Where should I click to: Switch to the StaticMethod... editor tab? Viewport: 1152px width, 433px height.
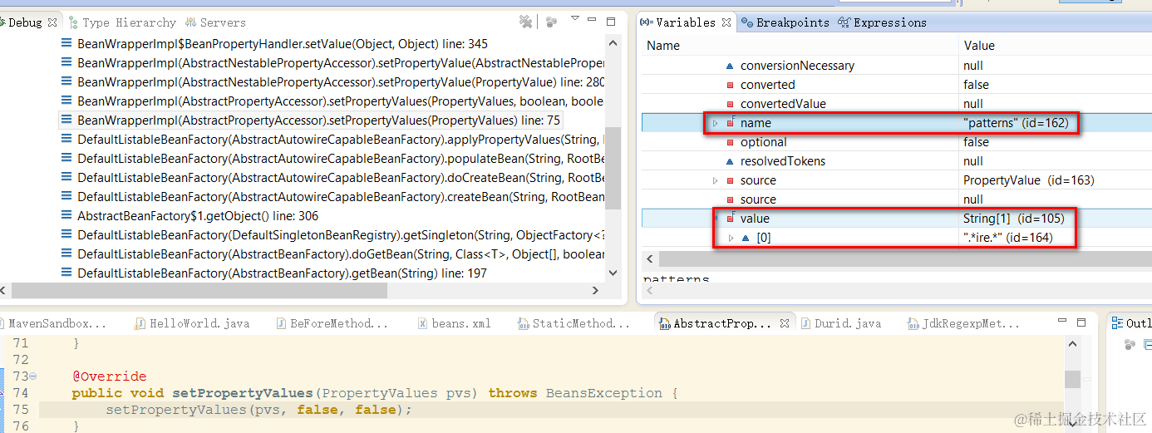(574, 323)
